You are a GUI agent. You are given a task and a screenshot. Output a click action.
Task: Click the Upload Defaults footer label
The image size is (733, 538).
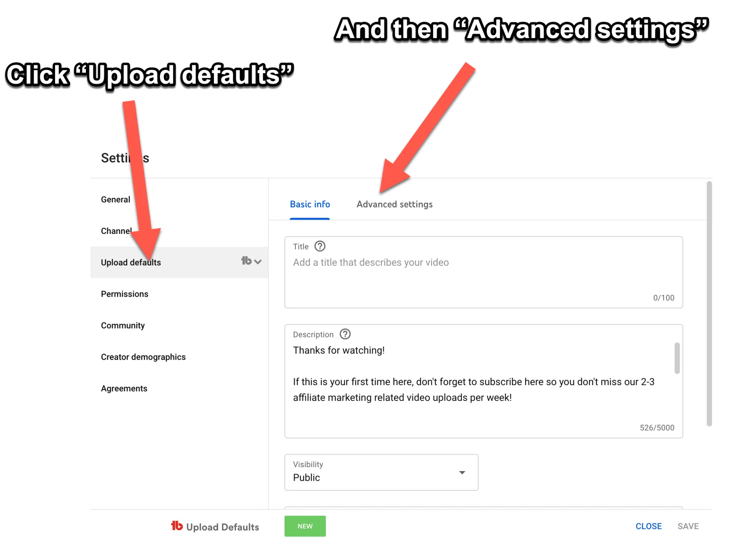[x=223, y=527]
